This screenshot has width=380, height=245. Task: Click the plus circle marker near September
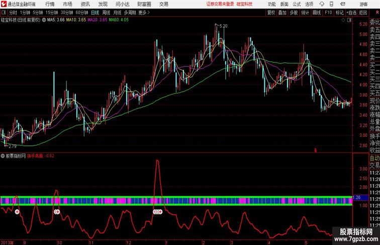tap(17, 212)
